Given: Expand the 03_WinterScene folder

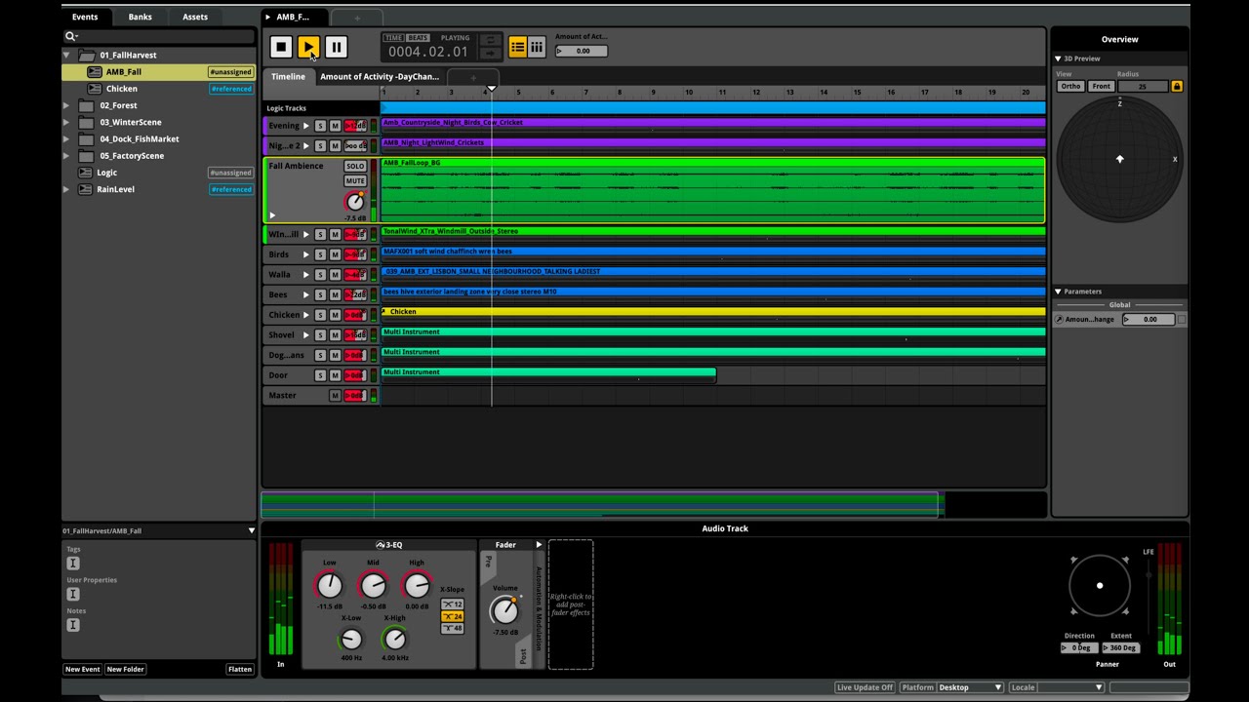Looking at the screenshot, I should [67, 123].
